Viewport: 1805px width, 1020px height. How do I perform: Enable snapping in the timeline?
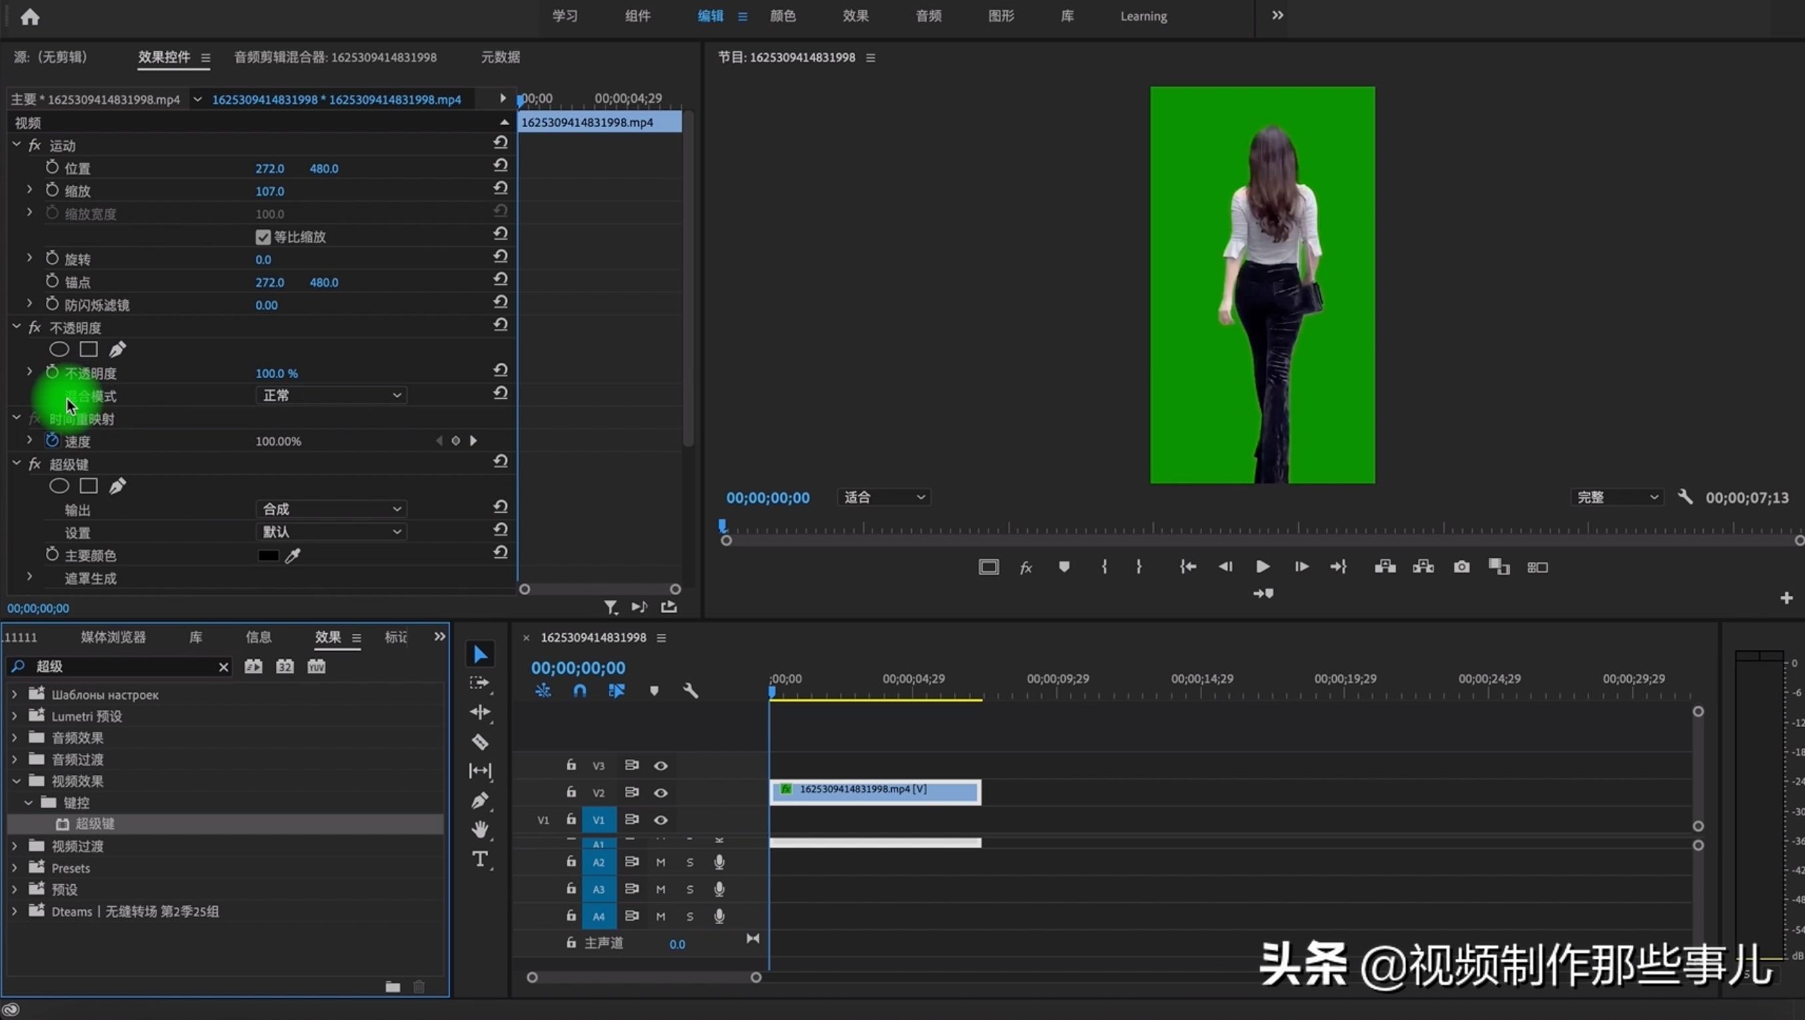coord(579,690)
